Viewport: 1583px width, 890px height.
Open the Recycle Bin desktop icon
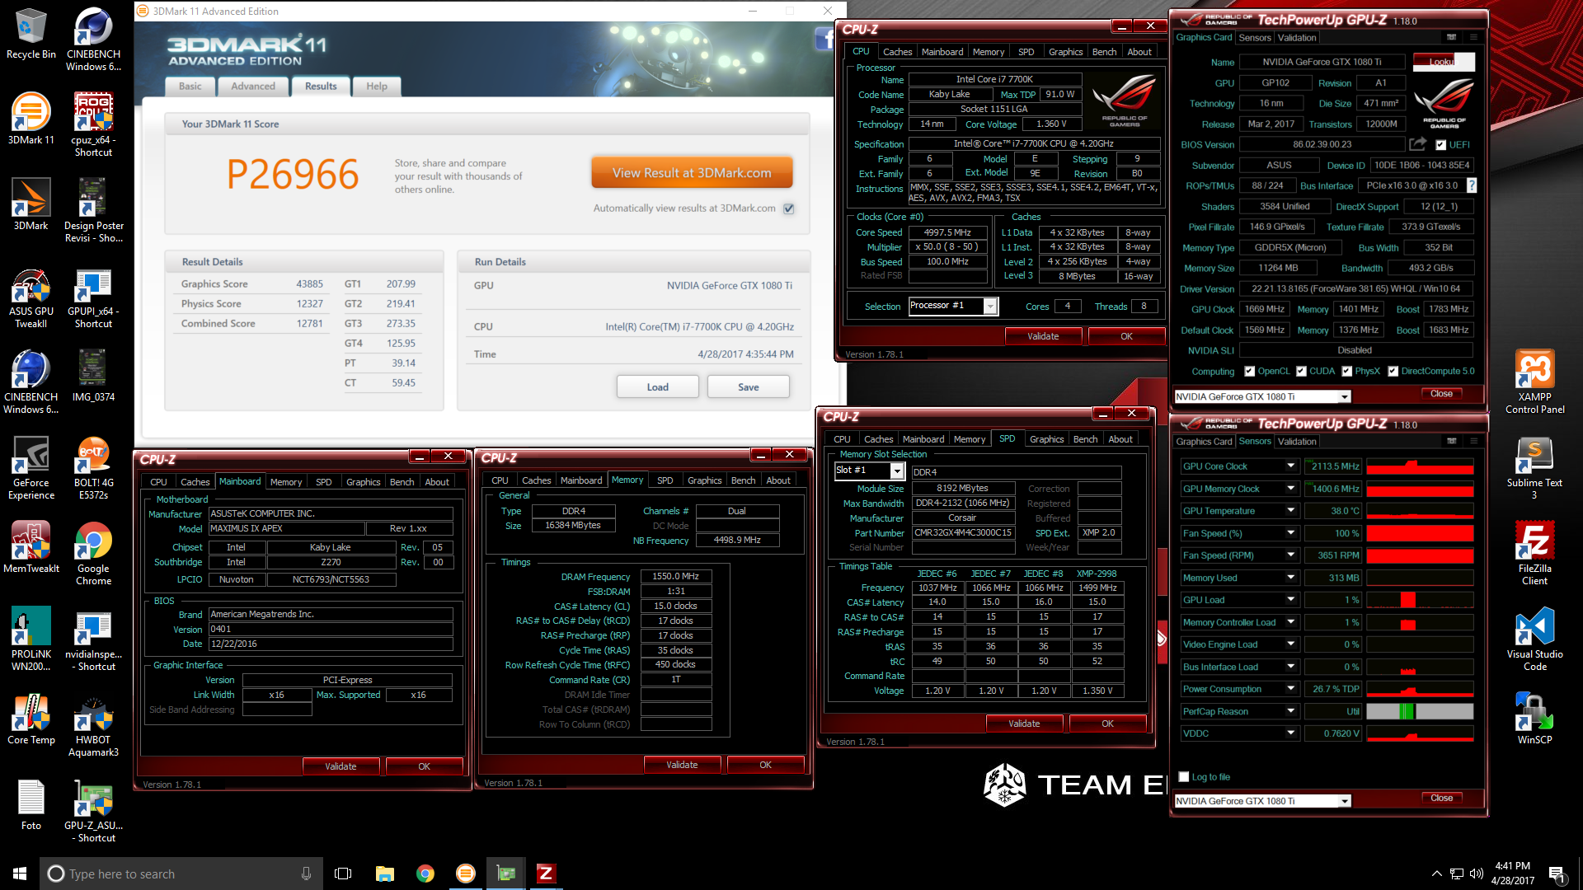(x=31, y=35)
